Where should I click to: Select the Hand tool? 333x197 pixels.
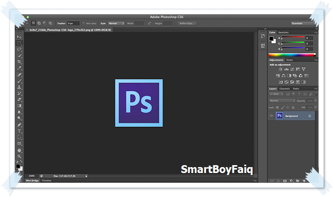coord(19,150)
